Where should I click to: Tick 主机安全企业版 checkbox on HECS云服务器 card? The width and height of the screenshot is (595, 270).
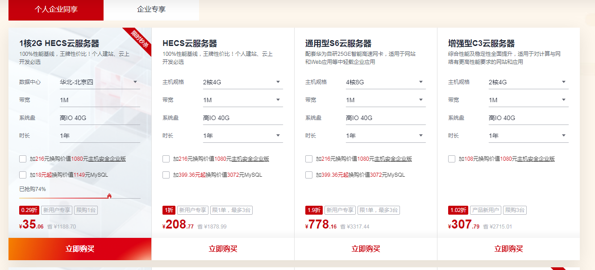point(166,159)
